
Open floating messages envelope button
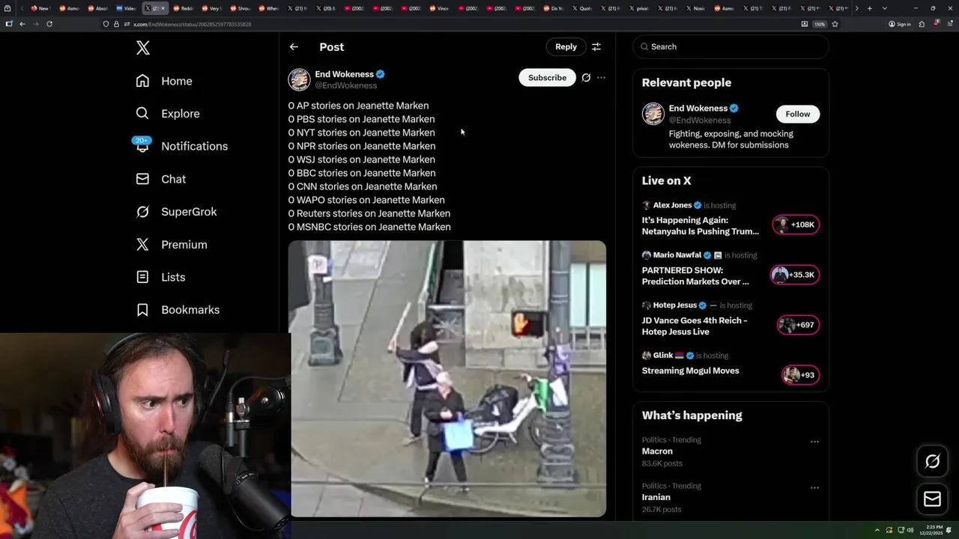[x=932, y=499]
